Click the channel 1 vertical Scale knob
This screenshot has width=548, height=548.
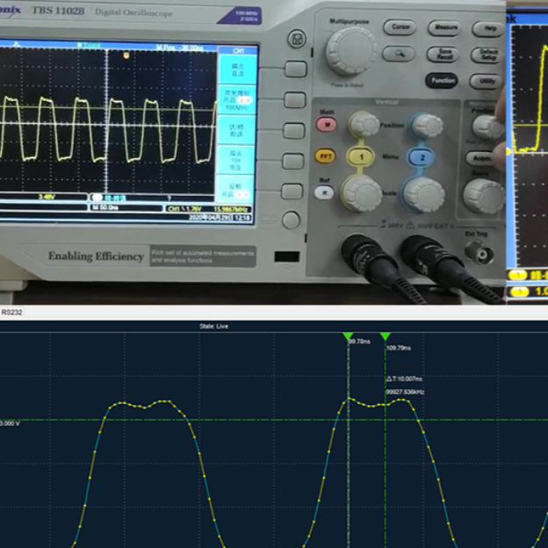(361, 192)
